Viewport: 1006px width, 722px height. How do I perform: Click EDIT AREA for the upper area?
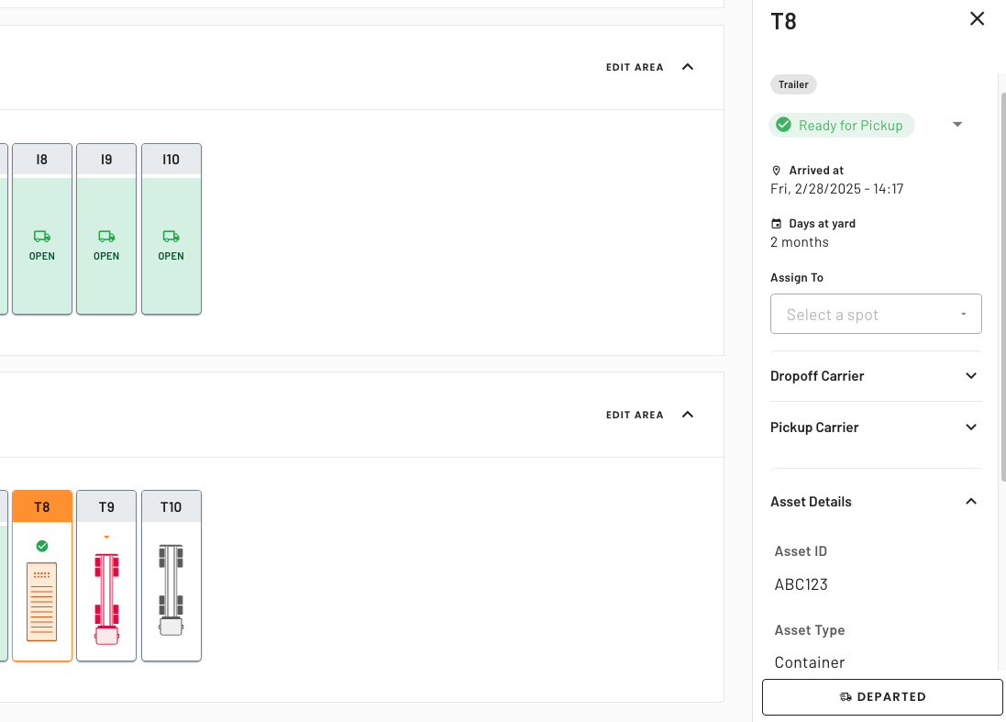(x=635, y=67)
